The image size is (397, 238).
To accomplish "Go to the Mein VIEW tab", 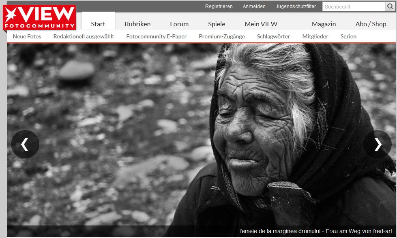I will coord(261,24).
